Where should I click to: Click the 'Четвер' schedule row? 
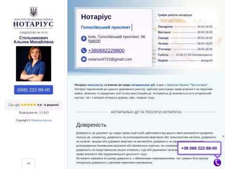click(x=185, y=44)
